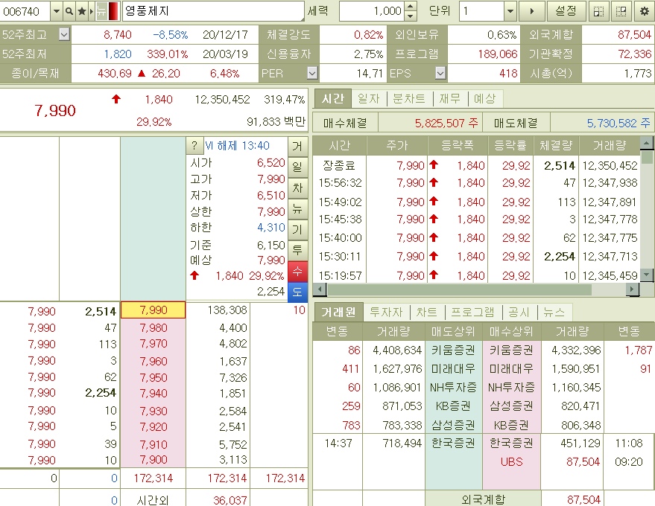
Task: Click the small arrow next to star icon
Action: click(x=91, y=11)
